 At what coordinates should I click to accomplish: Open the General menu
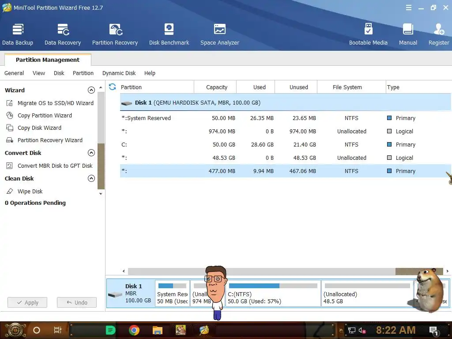pos(14,73)
